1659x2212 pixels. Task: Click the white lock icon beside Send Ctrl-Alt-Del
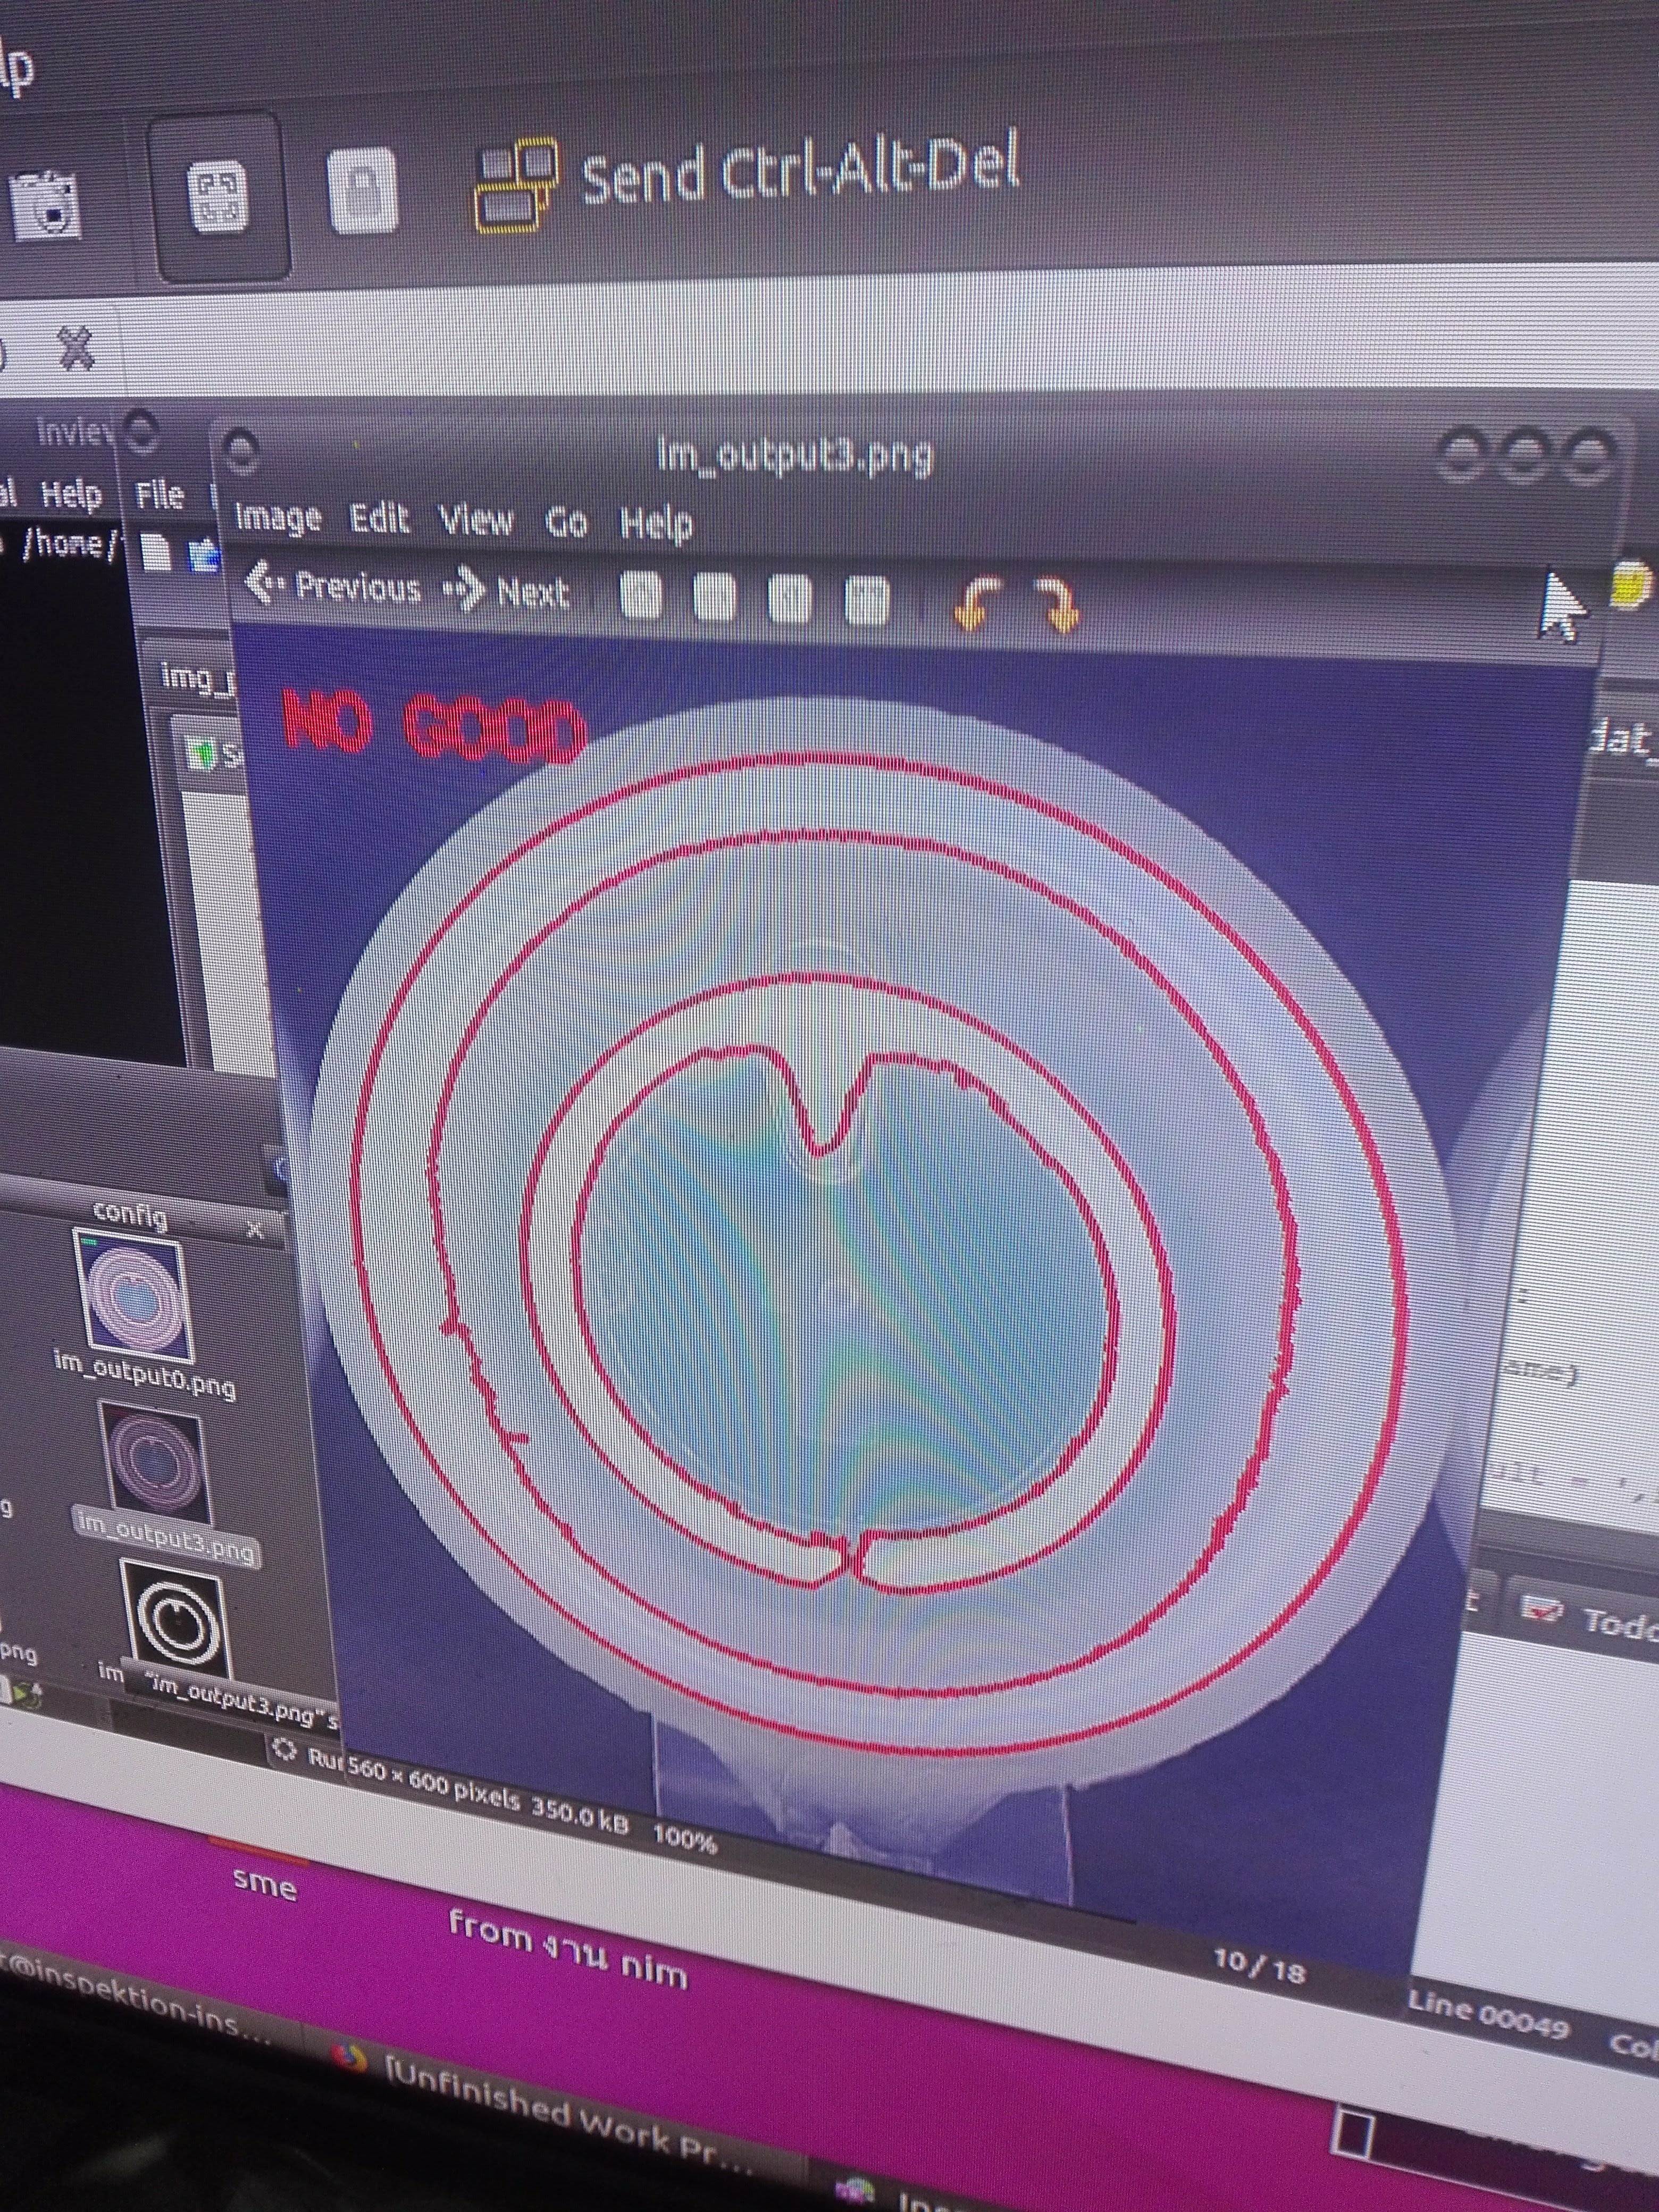click(x=362, y=190)
